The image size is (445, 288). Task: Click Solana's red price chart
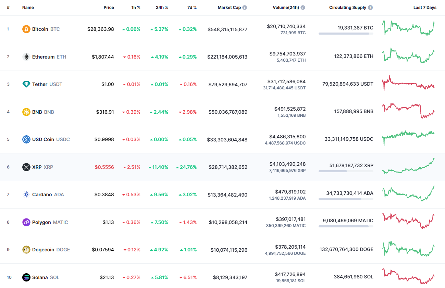tap(408, 277)
